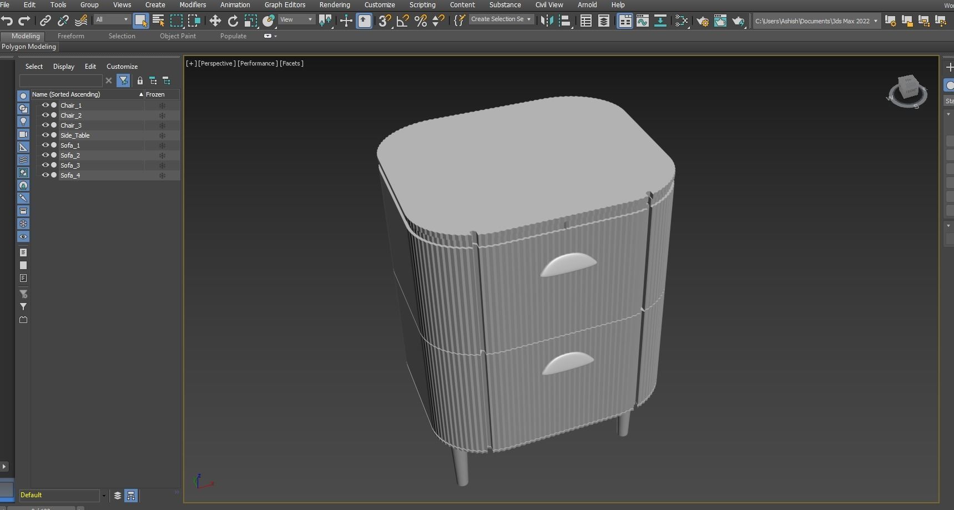The height and width of the screenshot is (510, 954).
Task: Click the [Perspective] viewport label
Action: [x=217, y=63]
